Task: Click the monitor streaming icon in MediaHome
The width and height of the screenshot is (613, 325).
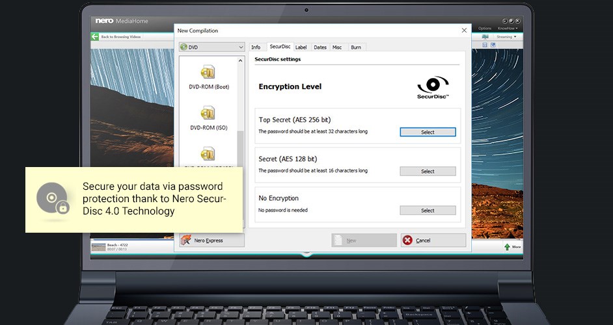Action: point(485,36)
